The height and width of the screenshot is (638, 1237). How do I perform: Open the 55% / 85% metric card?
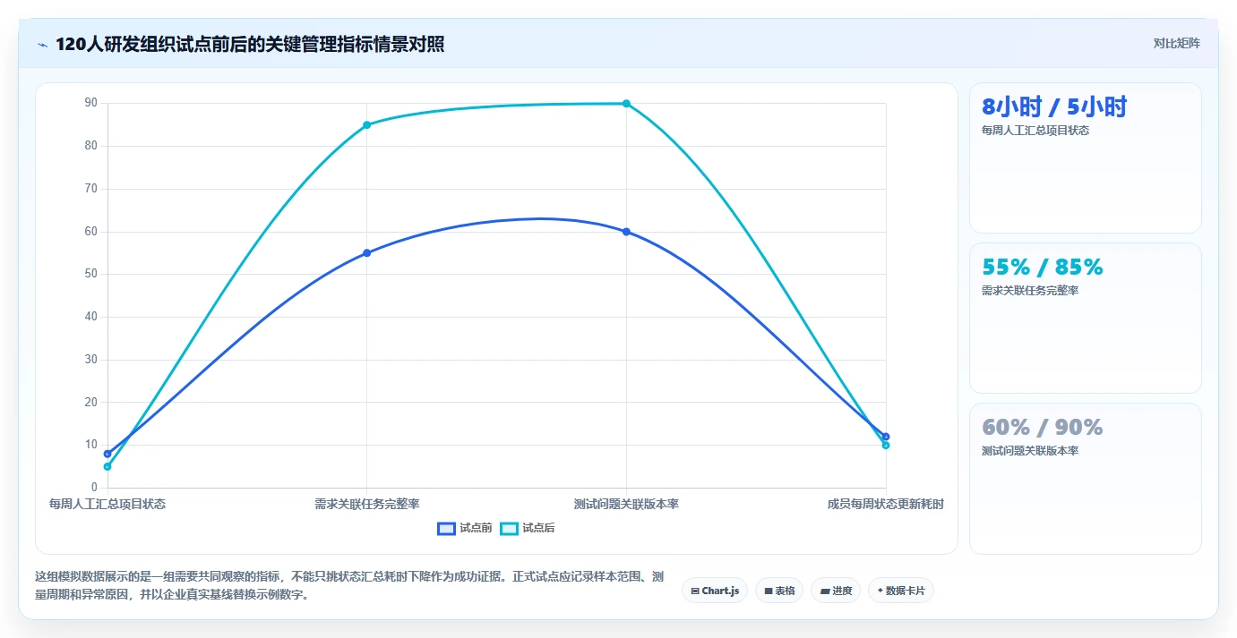[x=1085, y=318]
